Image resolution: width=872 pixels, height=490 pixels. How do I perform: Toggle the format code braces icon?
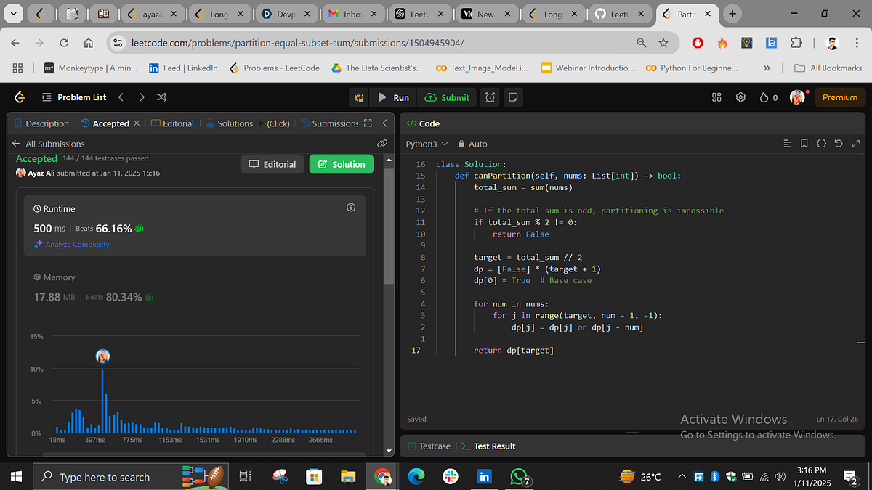[x=822, y=144]
